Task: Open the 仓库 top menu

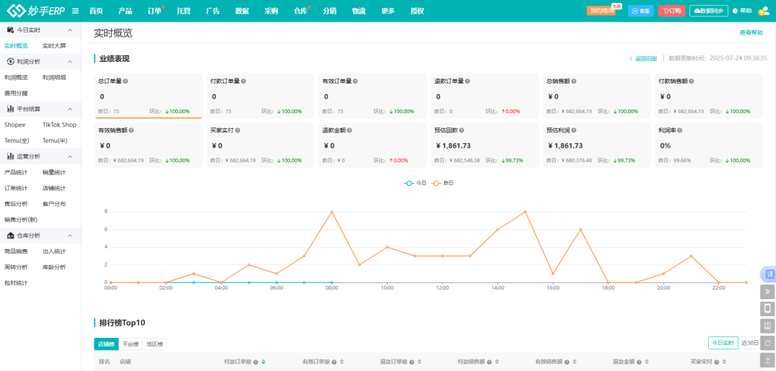Action: (x=300, y=11)
